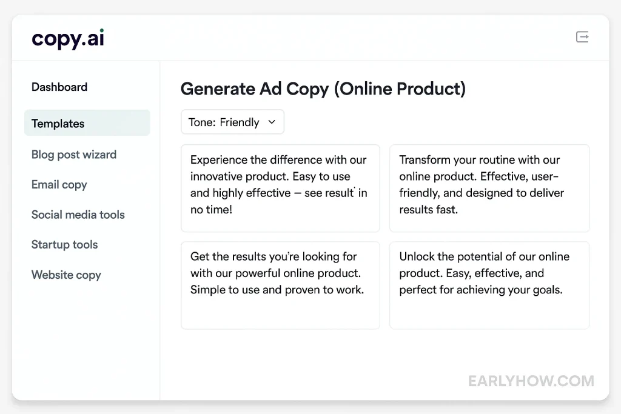Pick the 'Get the results' ad copy card
Screen dimensions: 621x414
280,285
